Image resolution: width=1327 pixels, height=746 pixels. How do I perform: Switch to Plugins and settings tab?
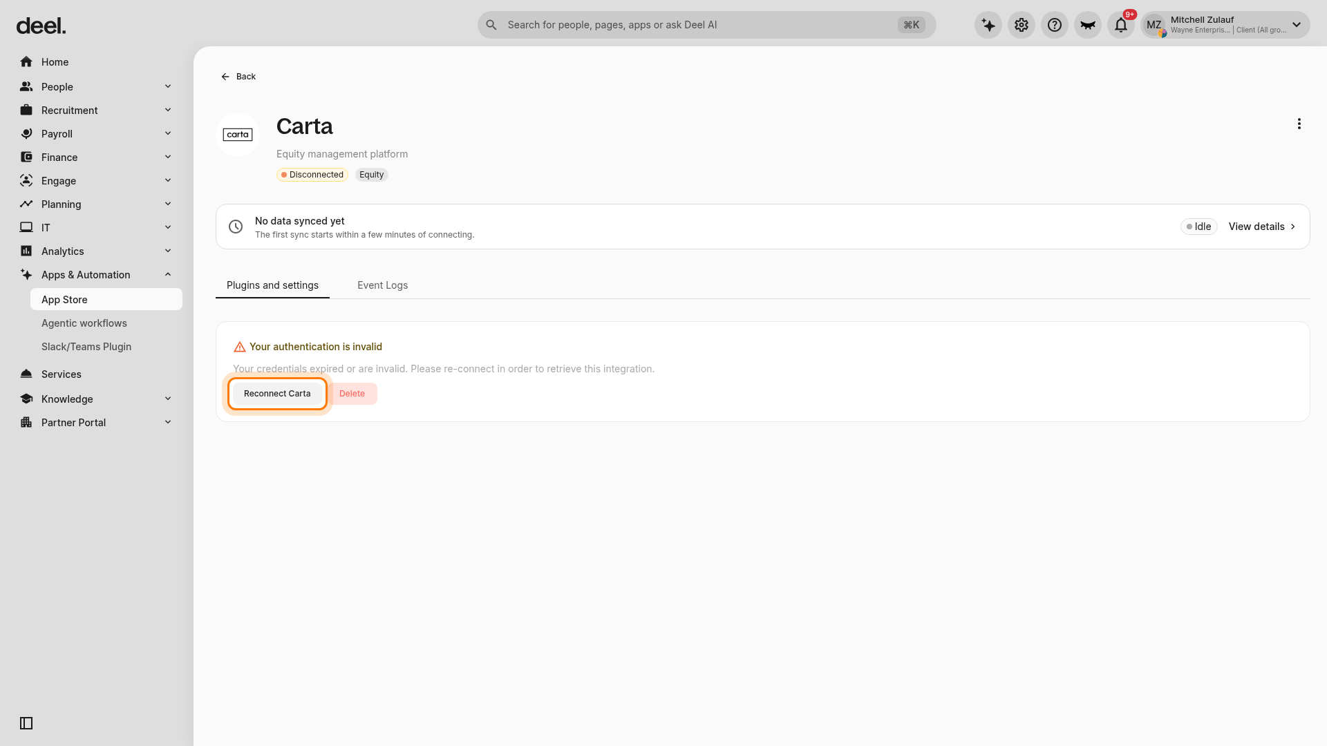click(272, 285)
